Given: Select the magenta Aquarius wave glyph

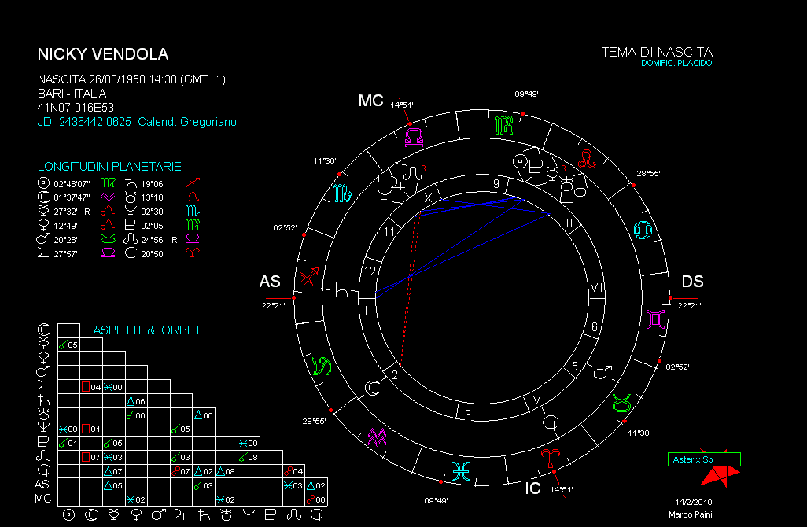Looking at the screenshot, I should pyautogui.click(x=378, y=437).
